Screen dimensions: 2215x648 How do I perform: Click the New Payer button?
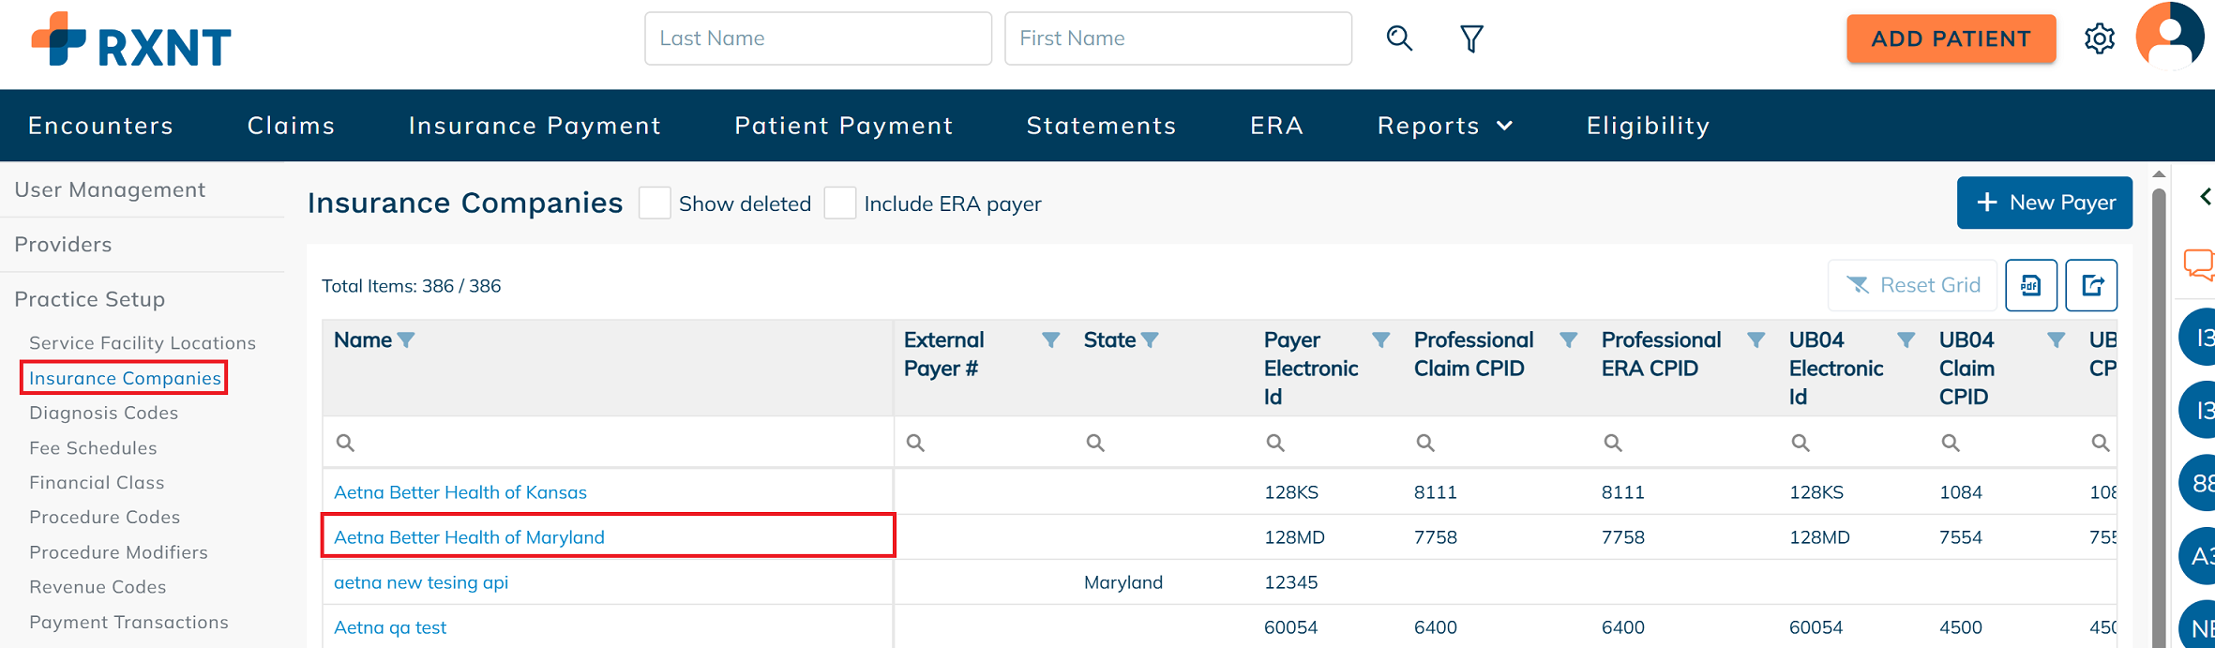coord(2044,203)
